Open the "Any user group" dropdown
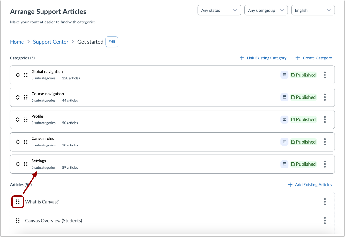The width and height of the screenshot is (345, 237). (x=266, y=10)
